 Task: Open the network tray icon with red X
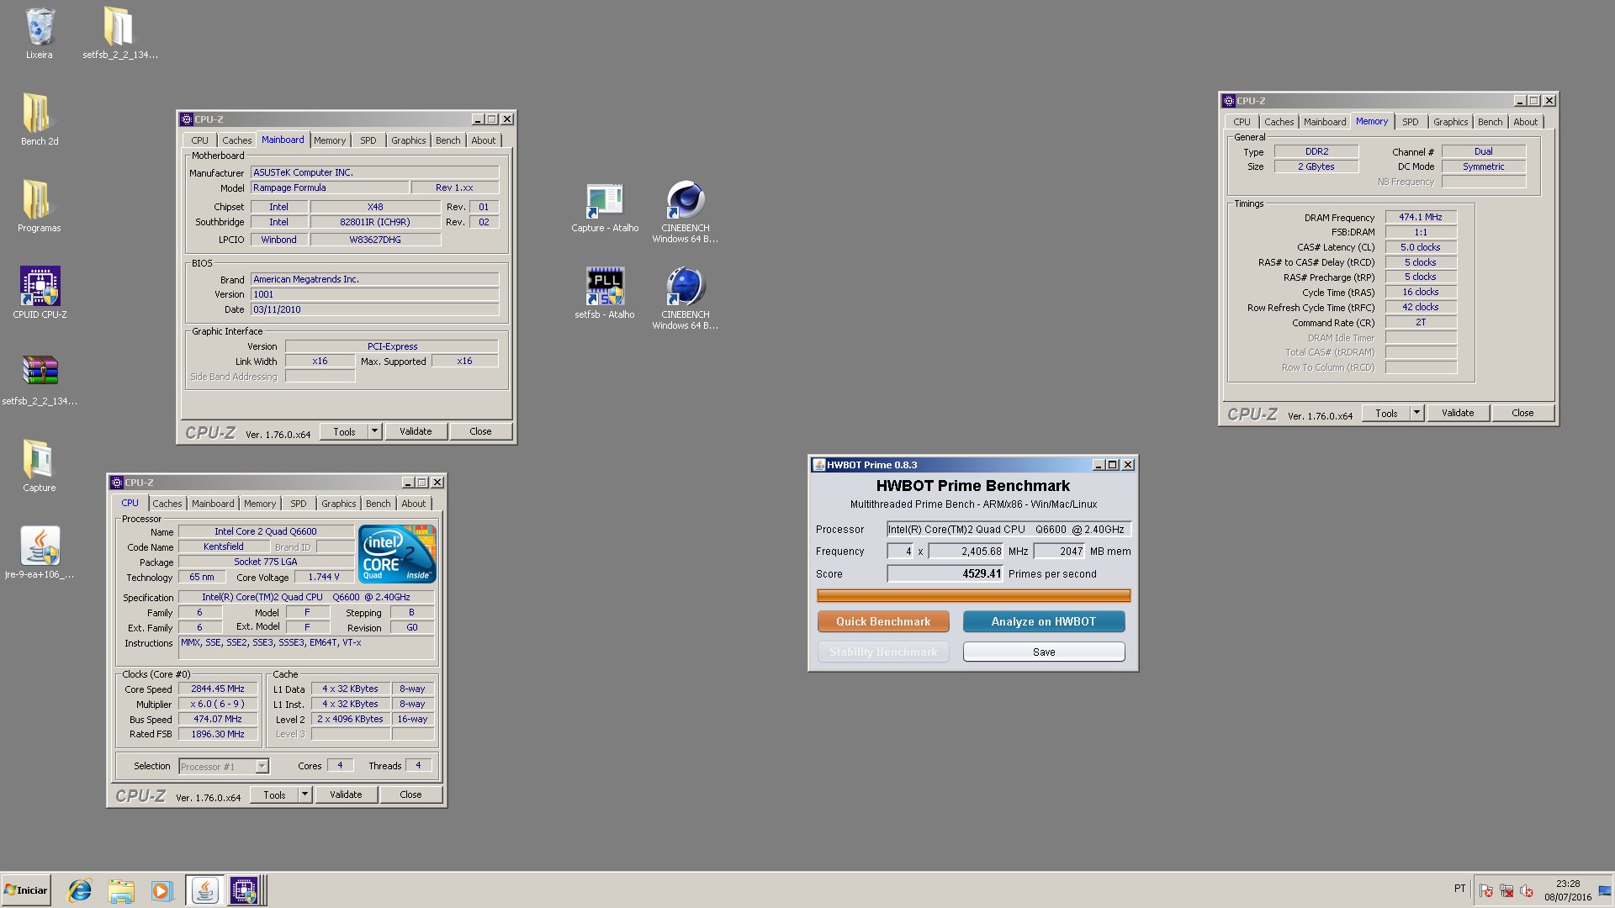coord(1506,891)
